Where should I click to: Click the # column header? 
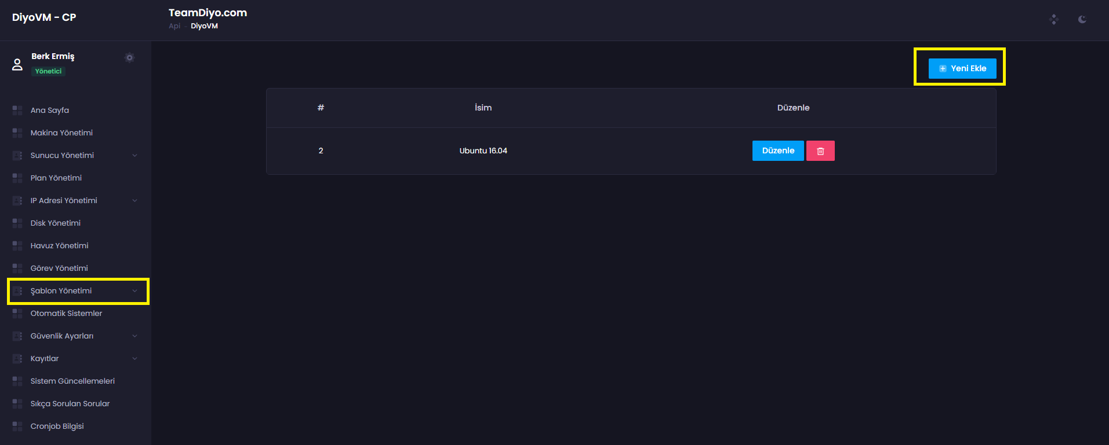pos(321,108)
